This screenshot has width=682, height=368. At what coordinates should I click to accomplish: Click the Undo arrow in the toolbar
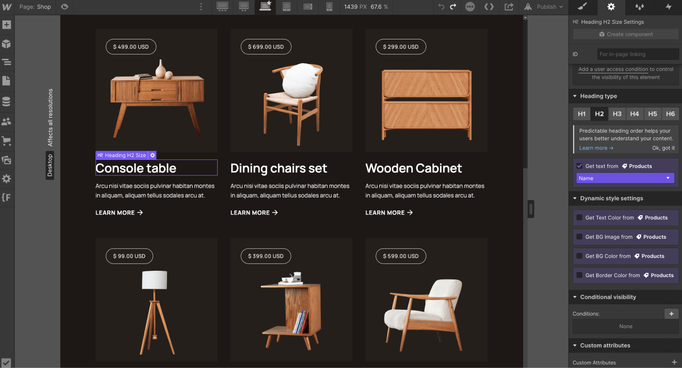click(x=442, y=7)
